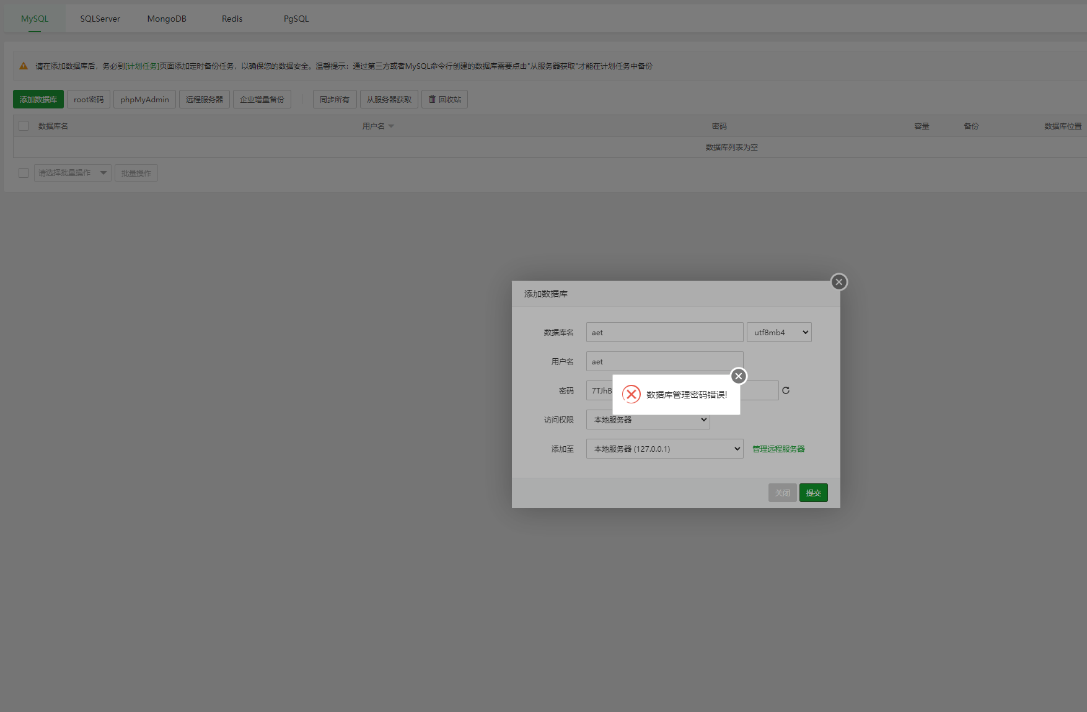Click the 数据库名 column header
This screenshot has width=1087, height=712.
[x=53, y=126]
